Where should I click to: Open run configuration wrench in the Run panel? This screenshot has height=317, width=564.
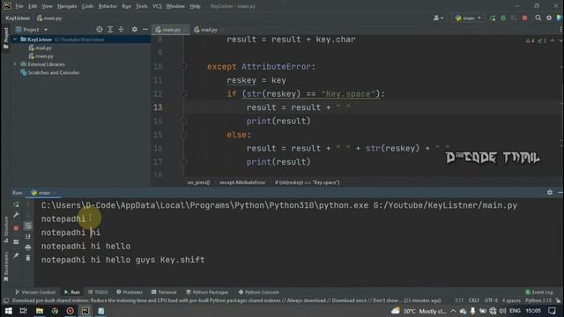[x=16, y=215]
